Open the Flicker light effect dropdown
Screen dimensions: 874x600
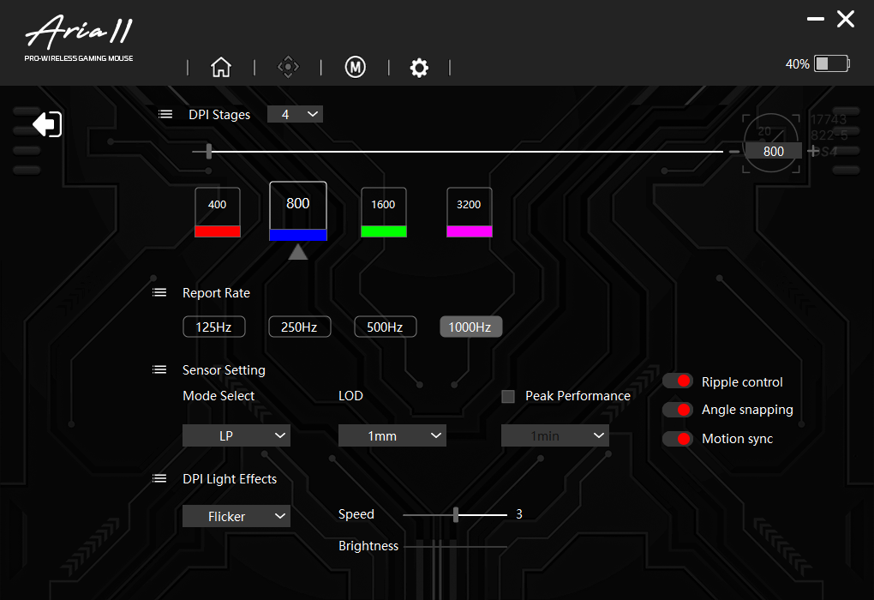click(236, 516)
